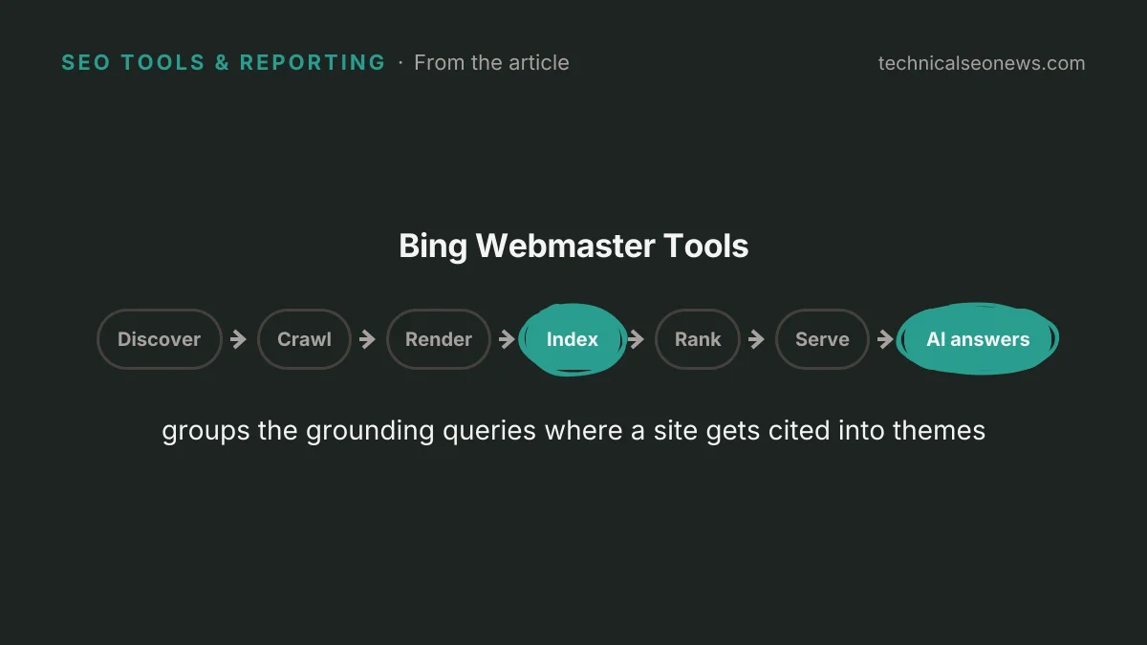
Task: Click the arrow between Index and Rank
Action: (637, 339)
